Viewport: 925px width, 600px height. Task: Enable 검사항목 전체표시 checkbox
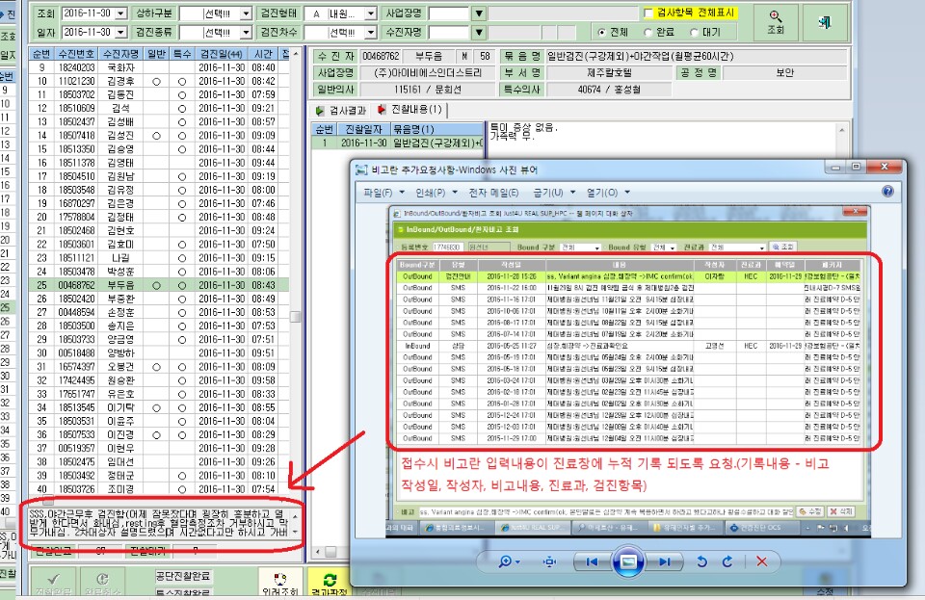pyautogui.click(x=647, y=13)
